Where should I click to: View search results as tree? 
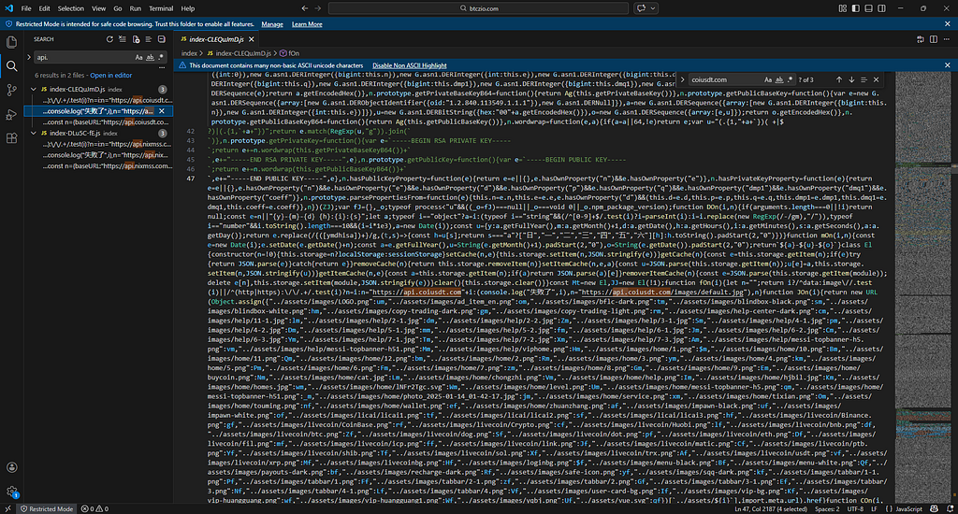point(149,39)
